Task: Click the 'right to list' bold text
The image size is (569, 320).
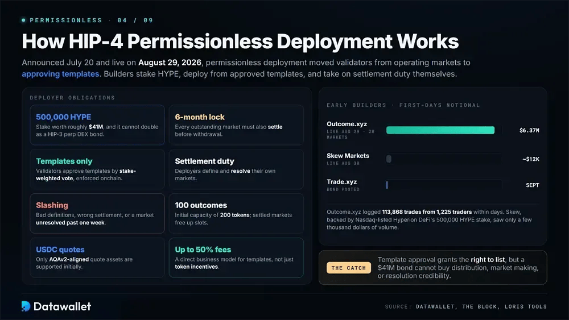Action: (488, 260)
